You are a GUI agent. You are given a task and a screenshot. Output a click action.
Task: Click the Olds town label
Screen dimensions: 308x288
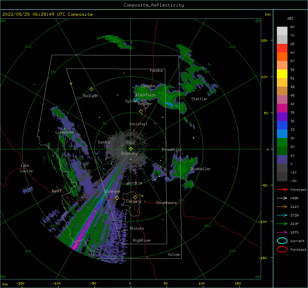(130, 143)
